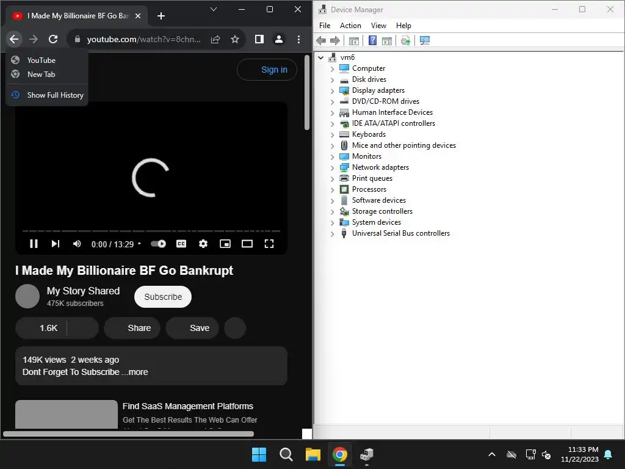The width and height of the screenshot is (625, 469).
Task: Show hidden tray icons chevron
Action: [x=492, y=454]
